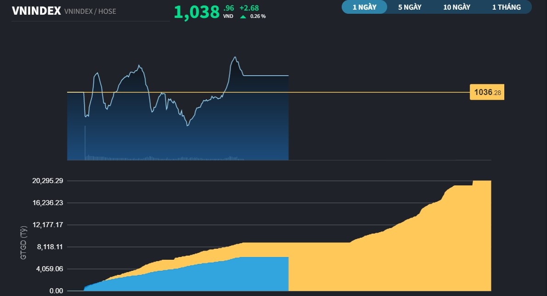547x296 pixels.
Task: Select the 1 NGÀY time range tab
Action: [x=364, y=7]
